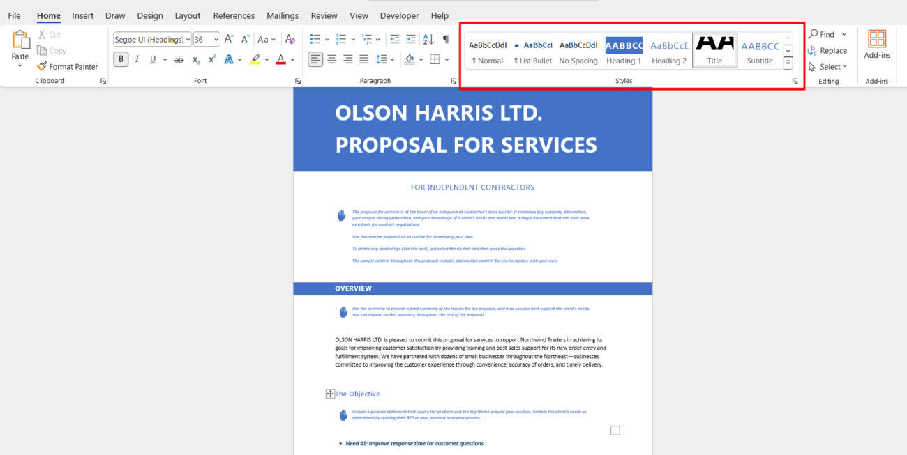The height and width of the screenshot is (455, 907).
Task: Click the table move handle near The Objective
Action: click(330, 394)
